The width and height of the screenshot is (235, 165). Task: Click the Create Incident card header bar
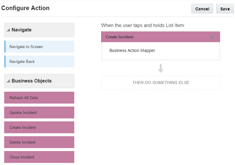click(149, 37)
